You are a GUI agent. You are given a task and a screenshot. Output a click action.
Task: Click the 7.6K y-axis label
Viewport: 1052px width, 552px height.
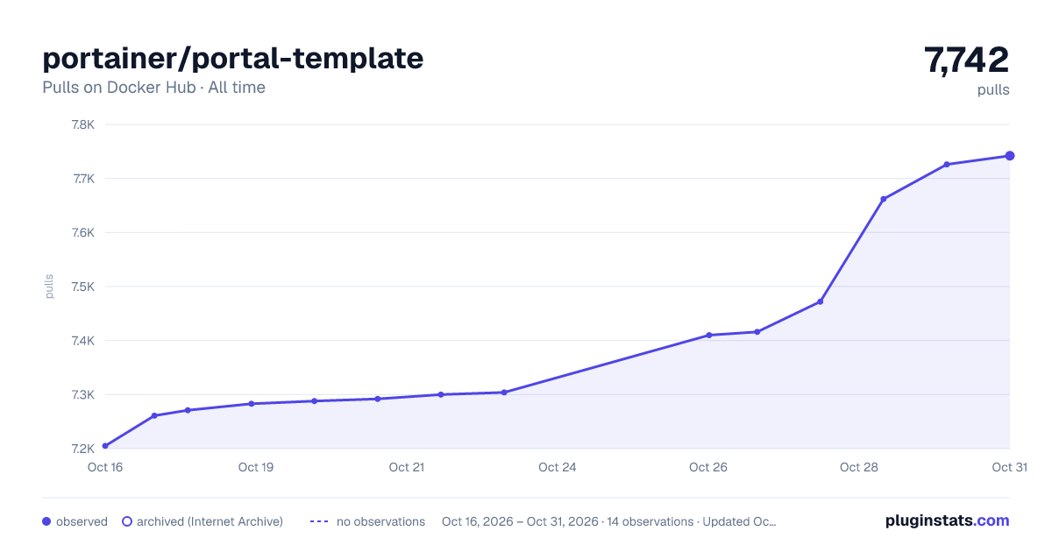82,233
